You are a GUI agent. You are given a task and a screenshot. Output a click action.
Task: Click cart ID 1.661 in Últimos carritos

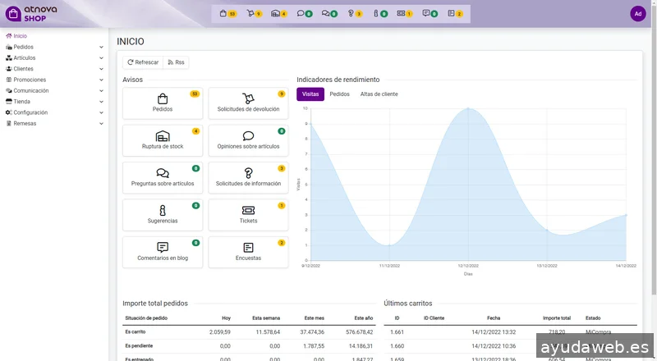(x=397, y=331)
